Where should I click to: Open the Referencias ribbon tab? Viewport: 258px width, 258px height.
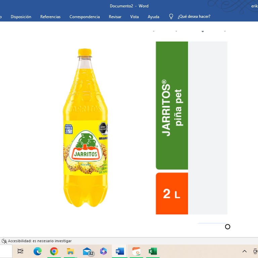[50, 16]
